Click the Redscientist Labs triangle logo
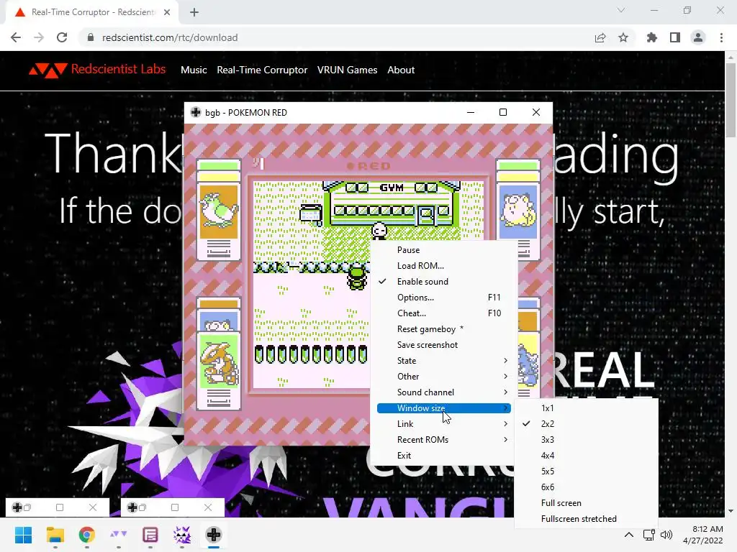This screenshot has height=552, width=737. pos(48,70)
